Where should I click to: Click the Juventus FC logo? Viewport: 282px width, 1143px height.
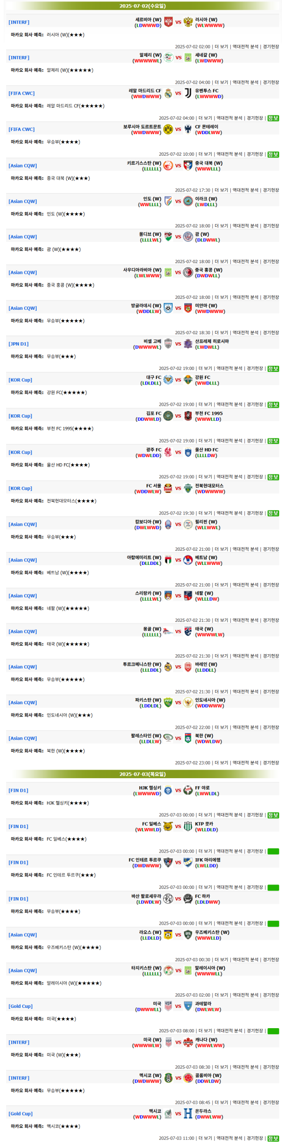tap(188, 93)
